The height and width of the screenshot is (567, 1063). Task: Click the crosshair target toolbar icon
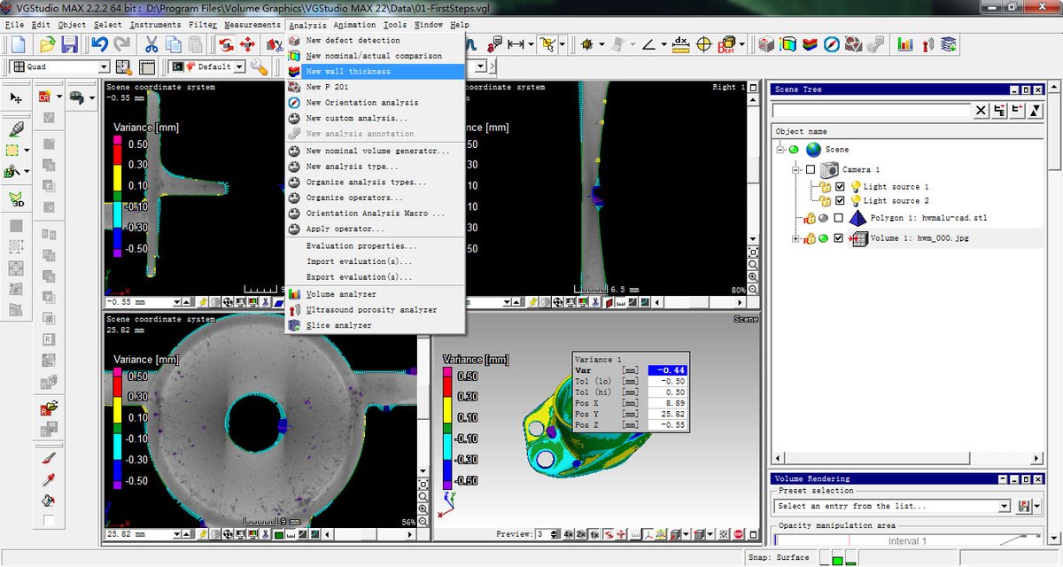[704, 43]
